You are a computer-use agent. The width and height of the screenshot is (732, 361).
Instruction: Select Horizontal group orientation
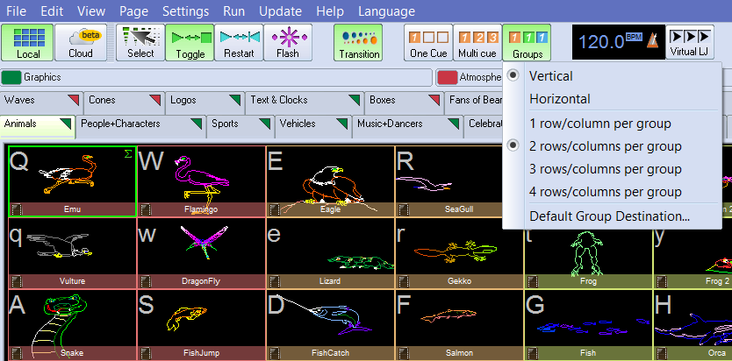click(x=560, y=99)
